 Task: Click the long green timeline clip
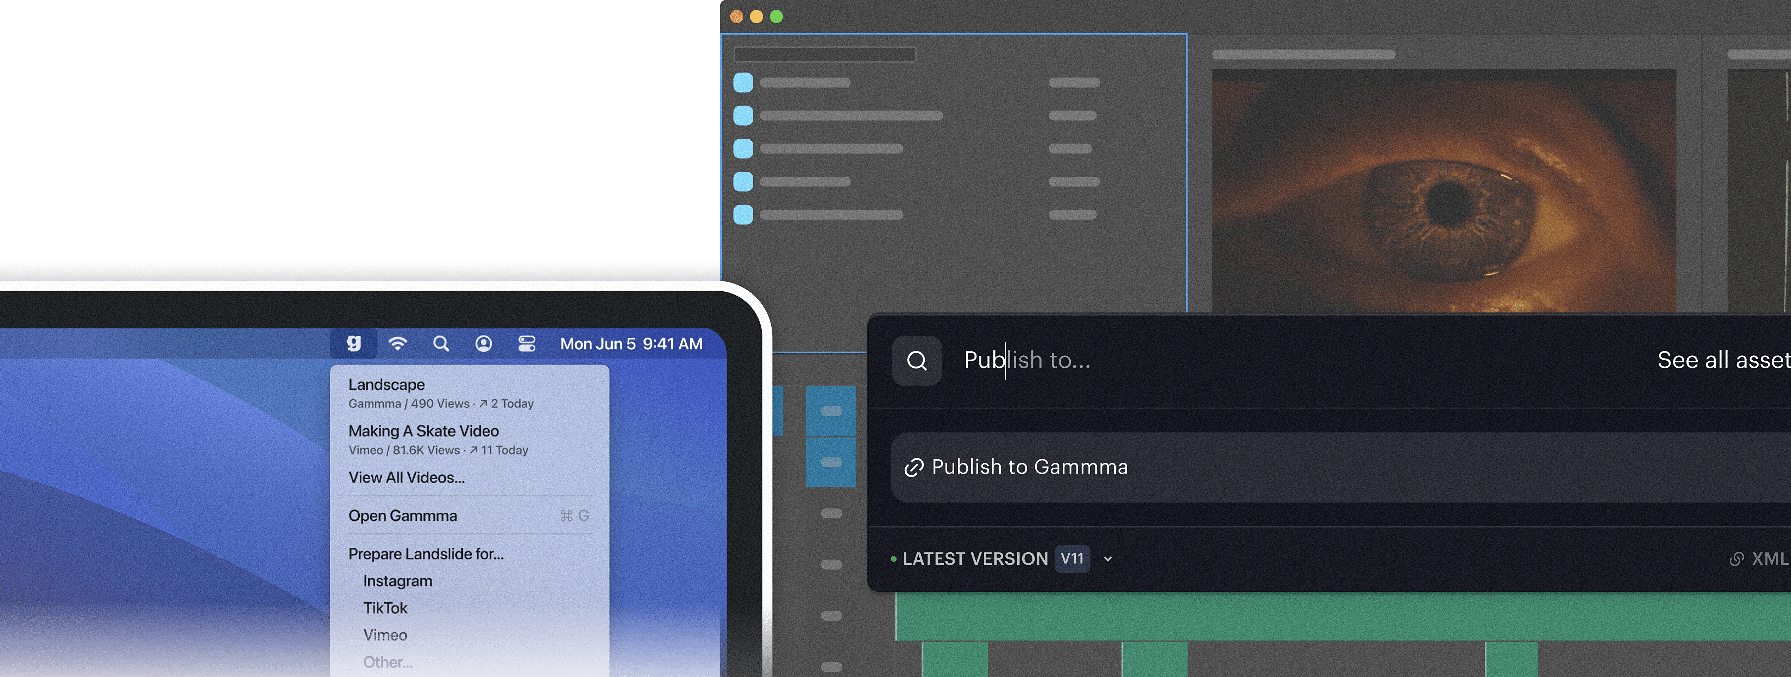click(x=1343, y=616)
